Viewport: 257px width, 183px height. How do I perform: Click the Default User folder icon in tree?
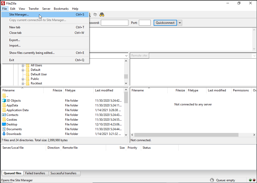click(x=28, y=74)
